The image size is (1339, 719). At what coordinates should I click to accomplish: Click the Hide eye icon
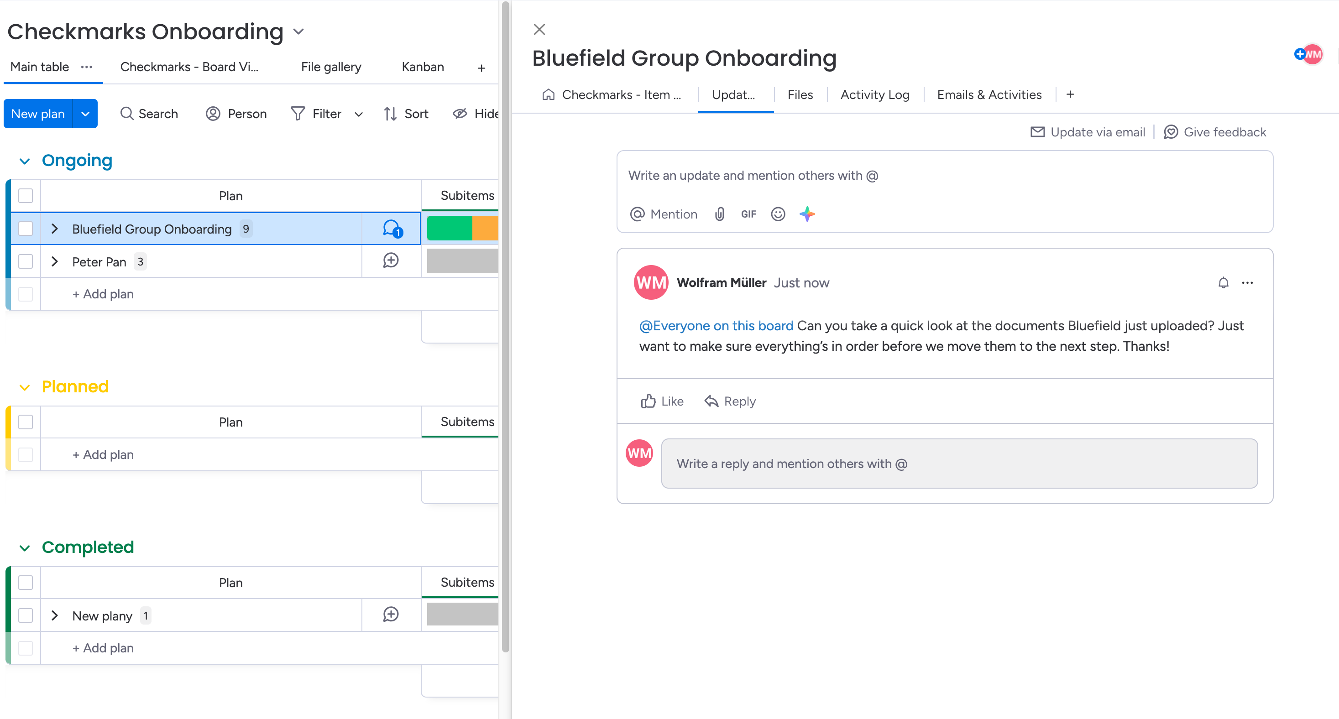(x=460, y=113)
